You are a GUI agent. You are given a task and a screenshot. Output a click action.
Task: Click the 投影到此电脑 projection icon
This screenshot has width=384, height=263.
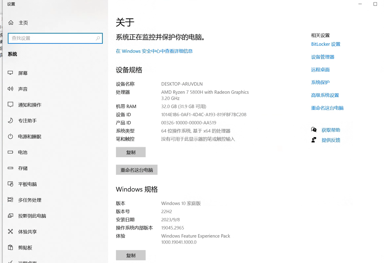(x=10, y=216)
